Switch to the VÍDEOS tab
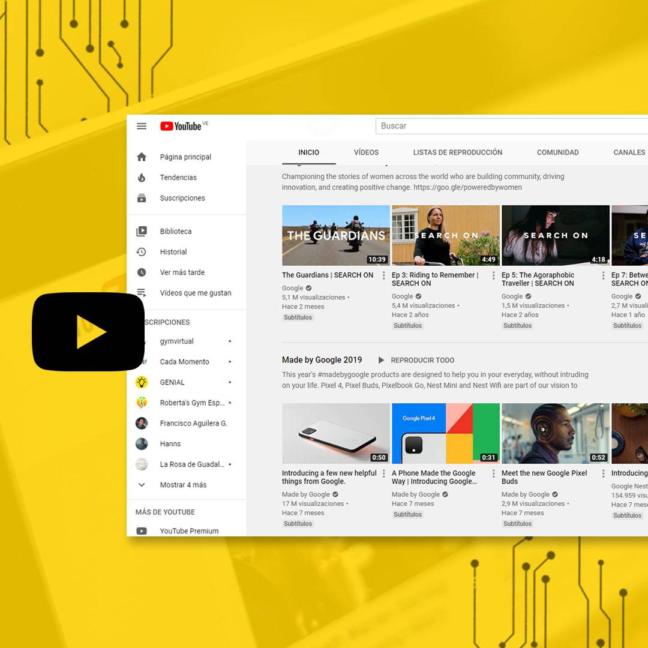Viewport: 648px width, 648px height. (366, 152)
